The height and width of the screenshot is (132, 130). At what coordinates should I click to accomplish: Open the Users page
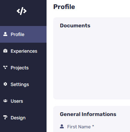click(x=23, y=101)
